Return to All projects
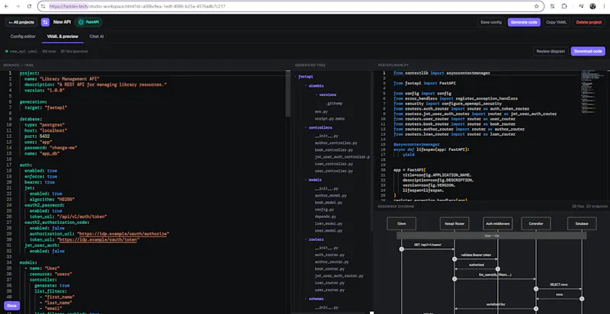 tap(21, 22)
